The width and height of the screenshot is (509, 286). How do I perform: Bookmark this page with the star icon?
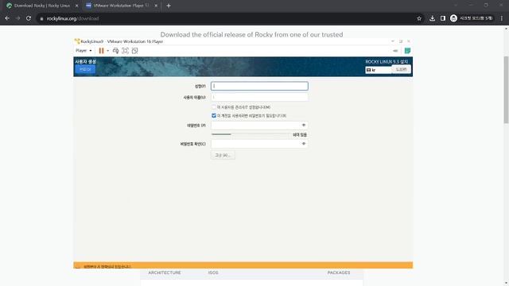(419, 18)
